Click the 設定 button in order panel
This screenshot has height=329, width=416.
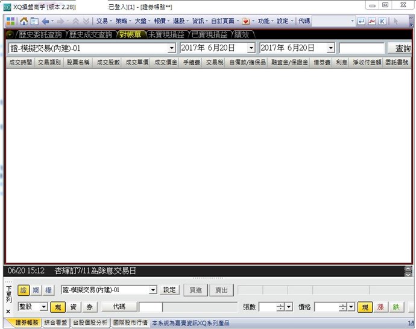click(170, 290)
